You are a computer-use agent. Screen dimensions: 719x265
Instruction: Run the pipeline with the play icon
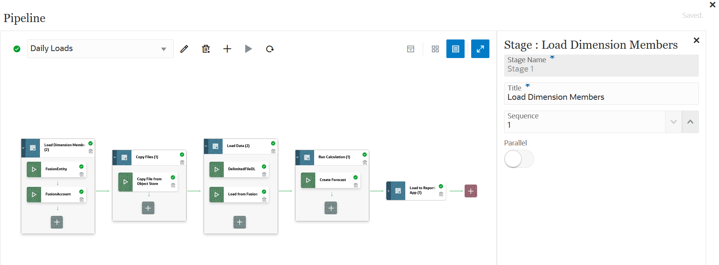click(248, 48)
